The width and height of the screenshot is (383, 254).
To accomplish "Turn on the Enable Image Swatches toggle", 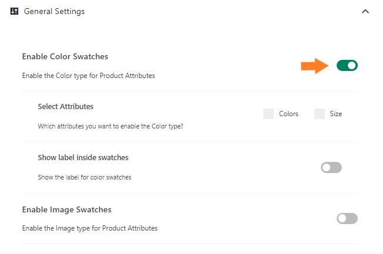I will tap(347, 218).
